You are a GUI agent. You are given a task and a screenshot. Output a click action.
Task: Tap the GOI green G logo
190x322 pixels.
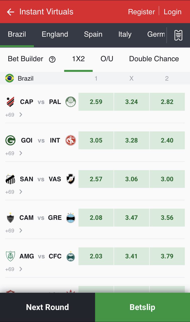(x=10, y=140)
